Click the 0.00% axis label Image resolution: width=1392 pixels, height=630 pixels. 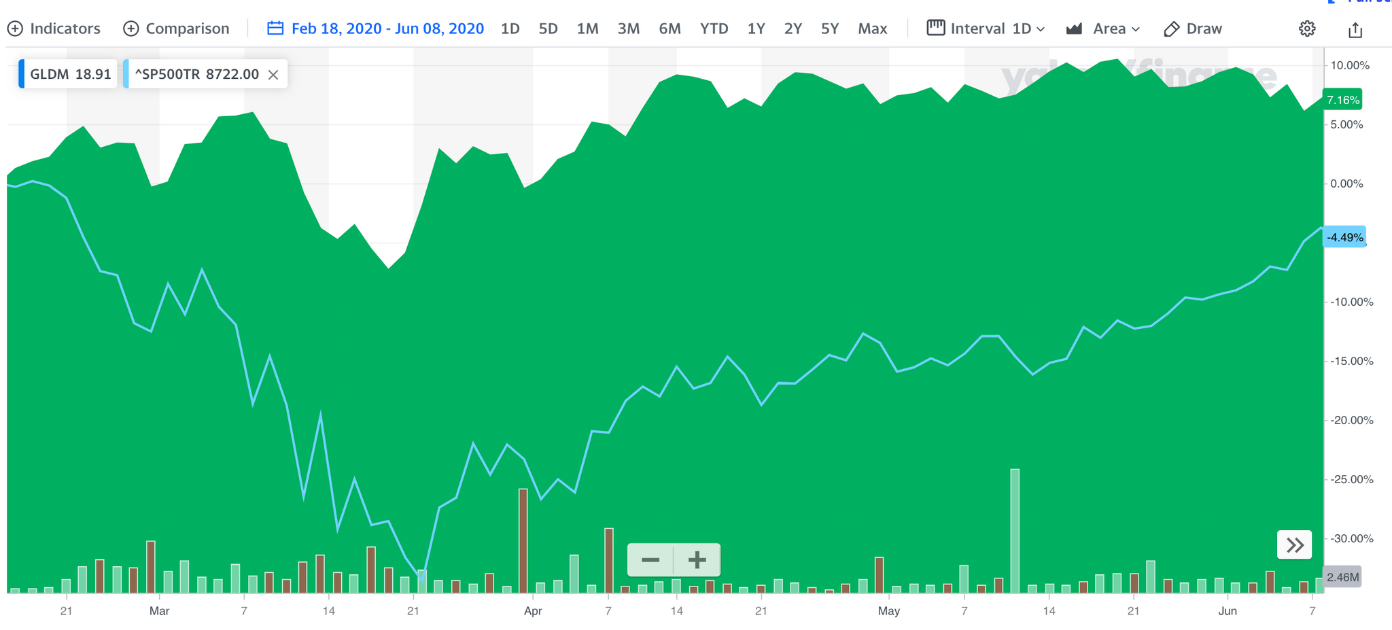pyautogui.click(x=1347, y=183)
